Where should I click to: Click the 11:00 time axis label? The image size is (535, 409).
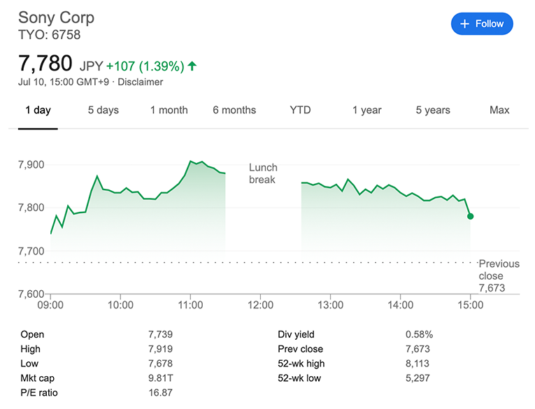click(x=190, y=305)
